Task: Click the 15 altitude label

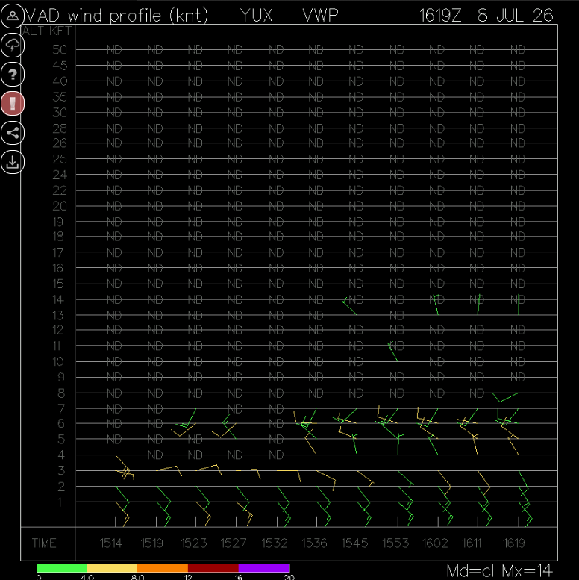Action: point(57,284)
